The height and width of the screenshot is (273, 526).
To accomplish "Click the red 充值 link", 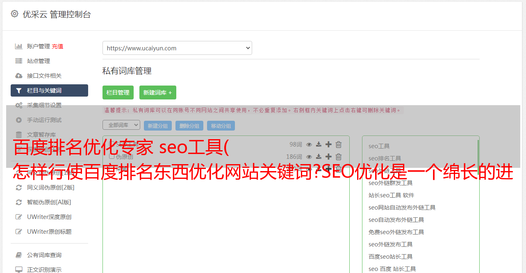I will (57, 46).
